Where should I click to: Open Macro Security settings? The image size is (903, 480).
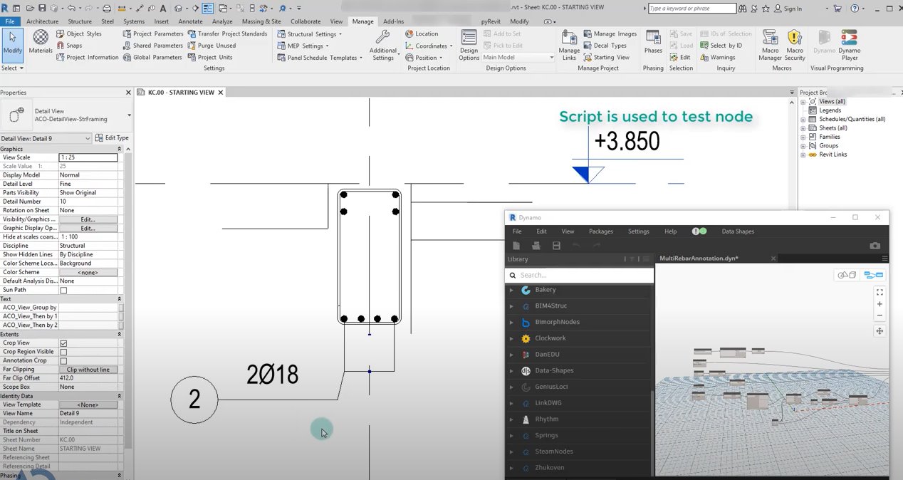[x=795, y=45]
